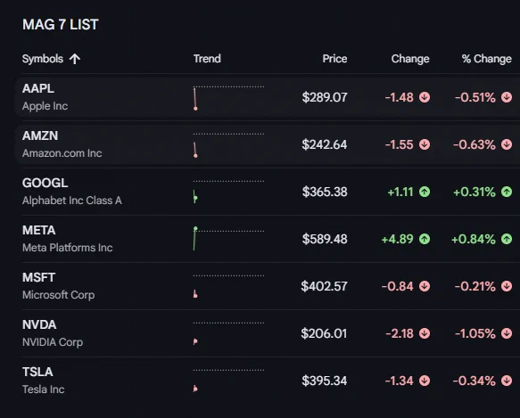This screenshot has width=520, height=418.
Task: Open the AAPL ticker link
Action: pos(38,88)
